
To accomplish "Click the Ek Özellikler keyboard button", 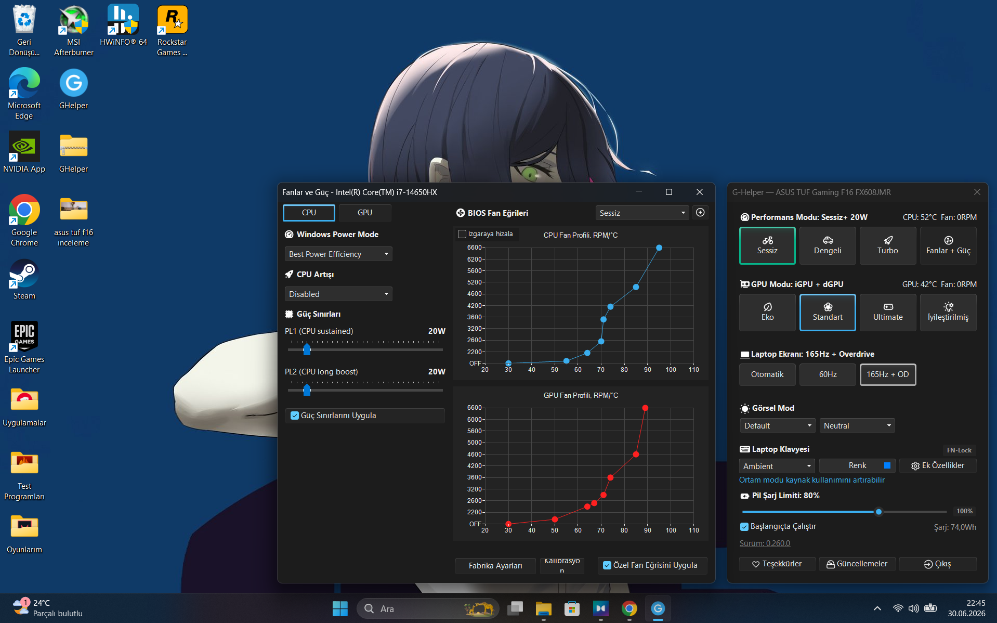I will click(x=938, y=465).
